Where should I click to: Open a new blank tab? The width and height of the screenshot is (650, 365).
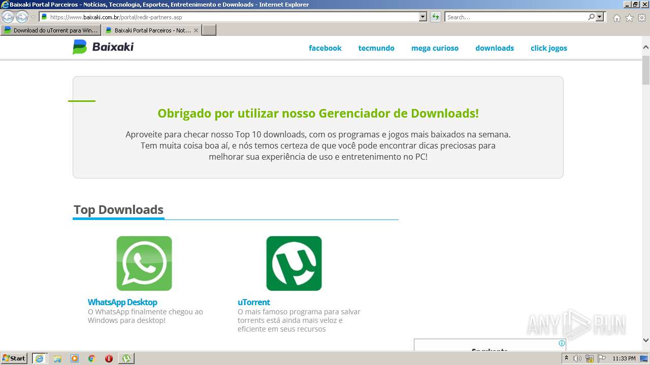point(209,30)
